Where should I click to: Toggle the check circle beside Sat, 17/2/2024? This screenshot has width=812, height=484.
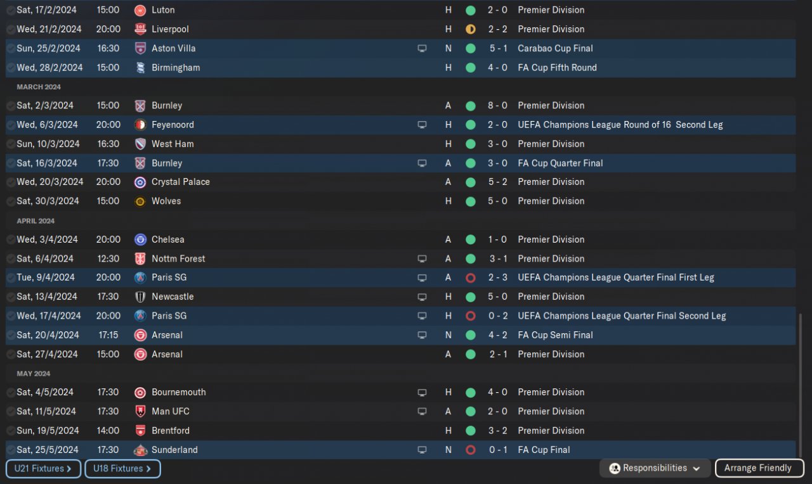(x=11, y=10)
